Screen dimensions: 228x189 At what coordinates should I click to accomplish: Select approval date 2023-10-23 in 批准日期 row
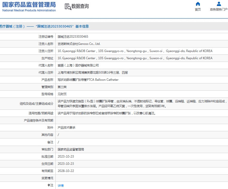(66, 157)
